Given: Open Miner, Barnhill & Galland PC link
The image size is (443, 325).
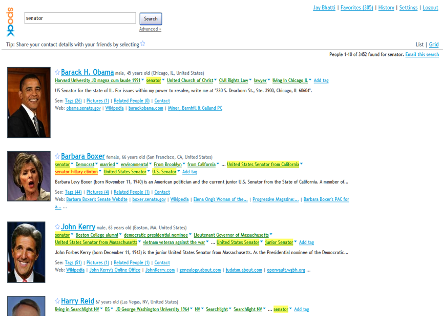Looking at the screenshot, I should (x=195, y=108).
